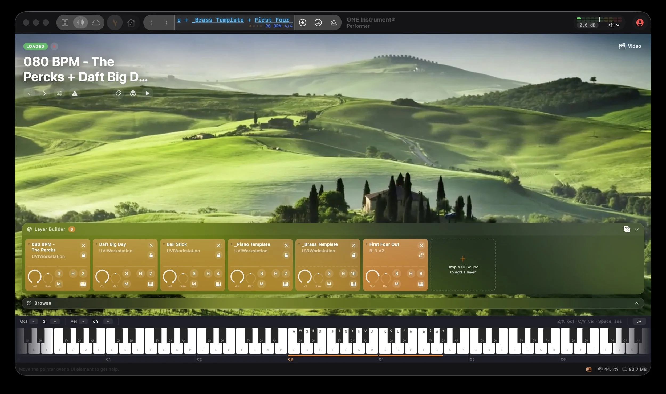
Task: Toggle the lock on the First Four Out layer
Action: [x=421, y=255]
